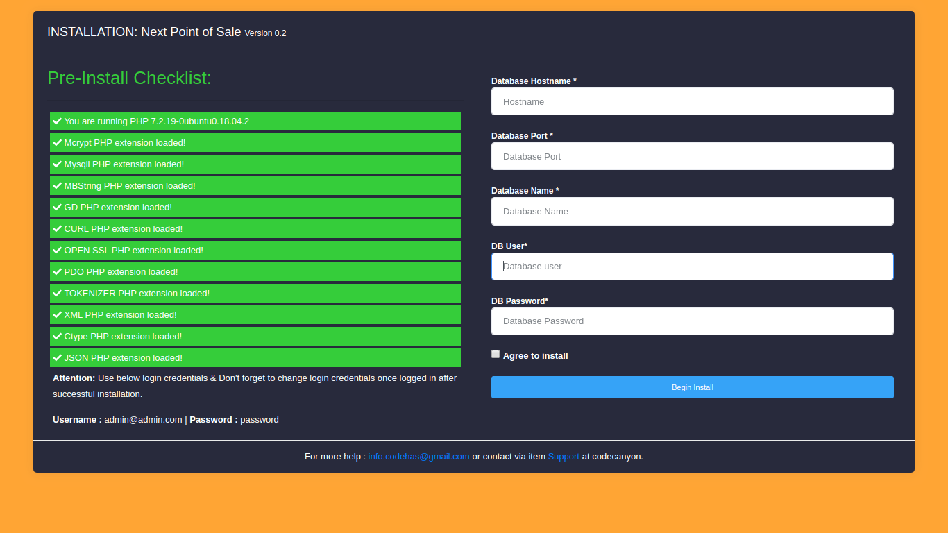Viewport: 948px width, 533px height.
Task: Click the Begin Install button
Action: point(692,387)
